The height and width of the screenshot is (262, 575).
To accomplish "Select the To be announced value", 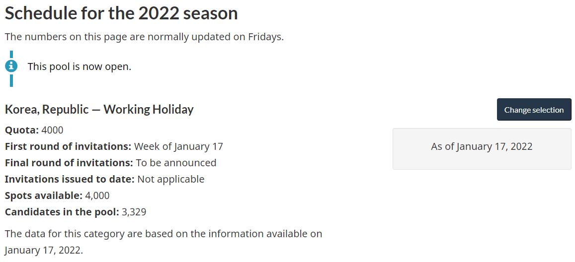I will [176, 162].
